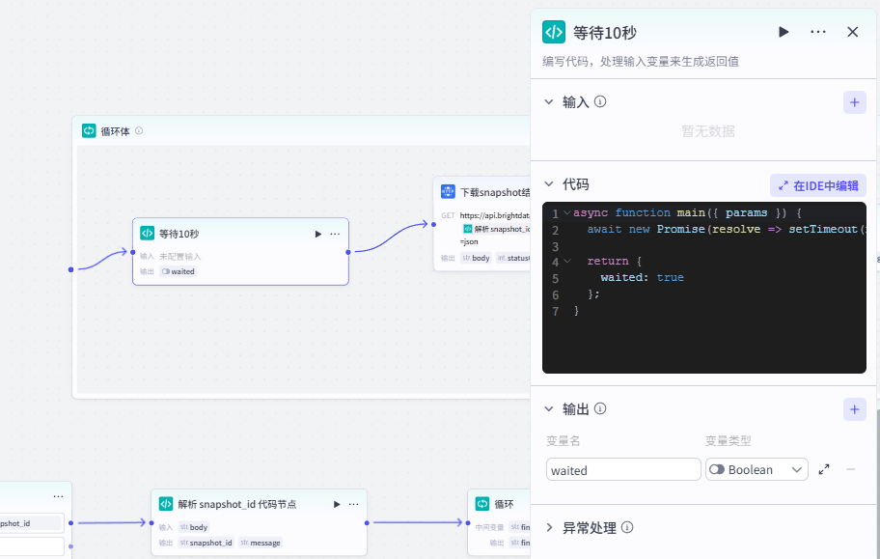Remove the waited output variable
Image resolution: width=880 pixels, height=559 pixels.
click(x=851, y=469)
